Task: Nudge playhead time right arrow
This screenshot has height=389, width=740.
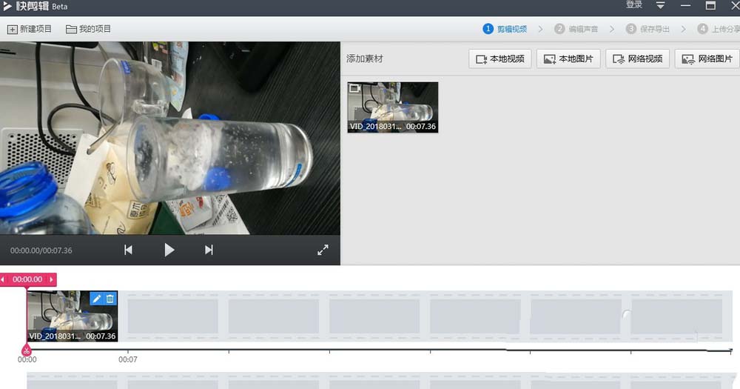Action: (52, 279)
